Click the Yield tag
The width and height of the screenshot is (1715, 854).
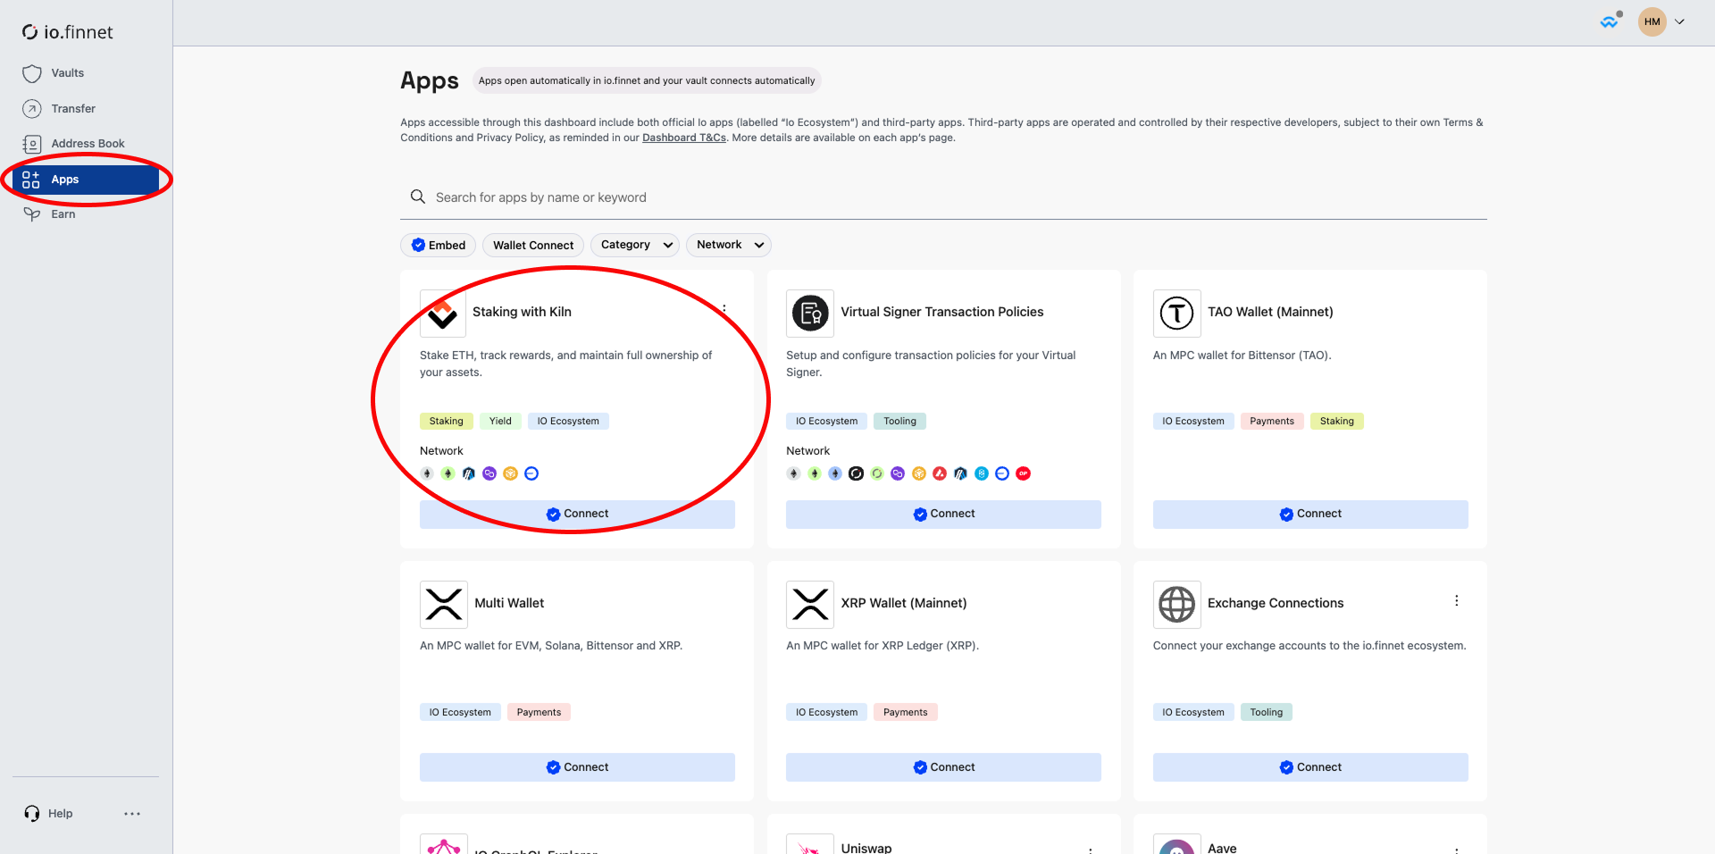pos(500,421)
